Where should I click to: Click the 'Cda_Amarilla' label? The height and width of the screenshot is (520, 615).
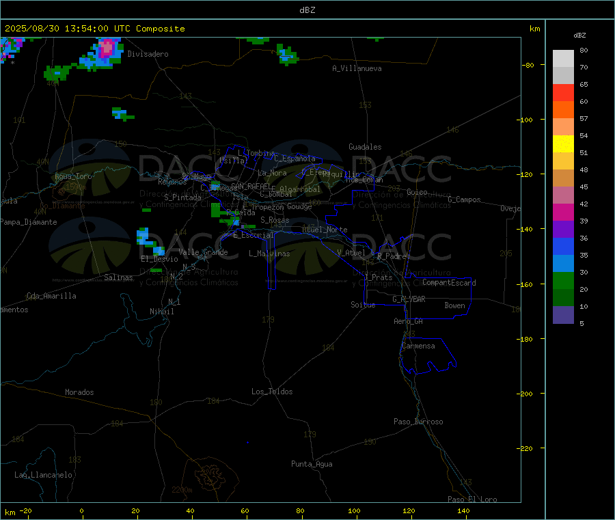click(51, 296)
